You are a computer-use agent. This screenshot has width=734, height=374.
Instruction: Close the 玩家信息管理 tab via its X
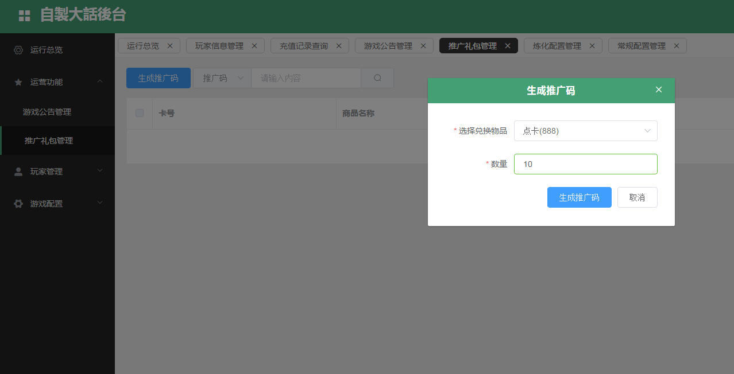(254, 46)
